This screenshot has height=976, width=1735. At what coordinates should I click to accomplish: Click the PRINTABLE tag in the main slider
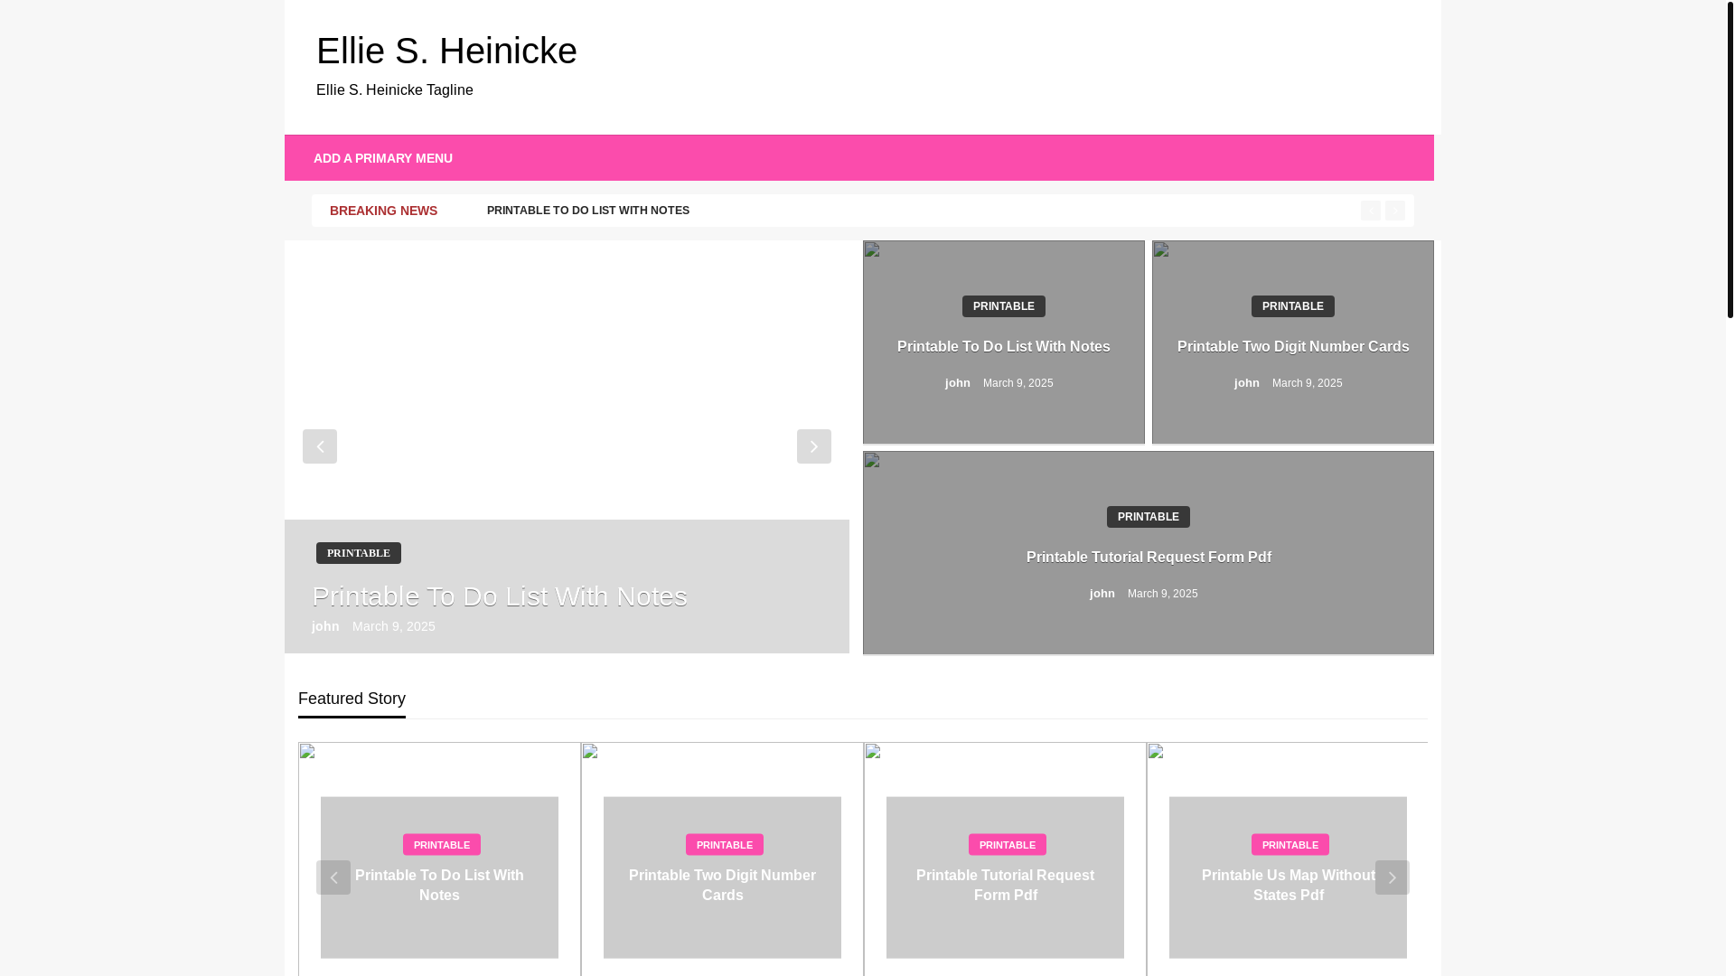point(359,553)
